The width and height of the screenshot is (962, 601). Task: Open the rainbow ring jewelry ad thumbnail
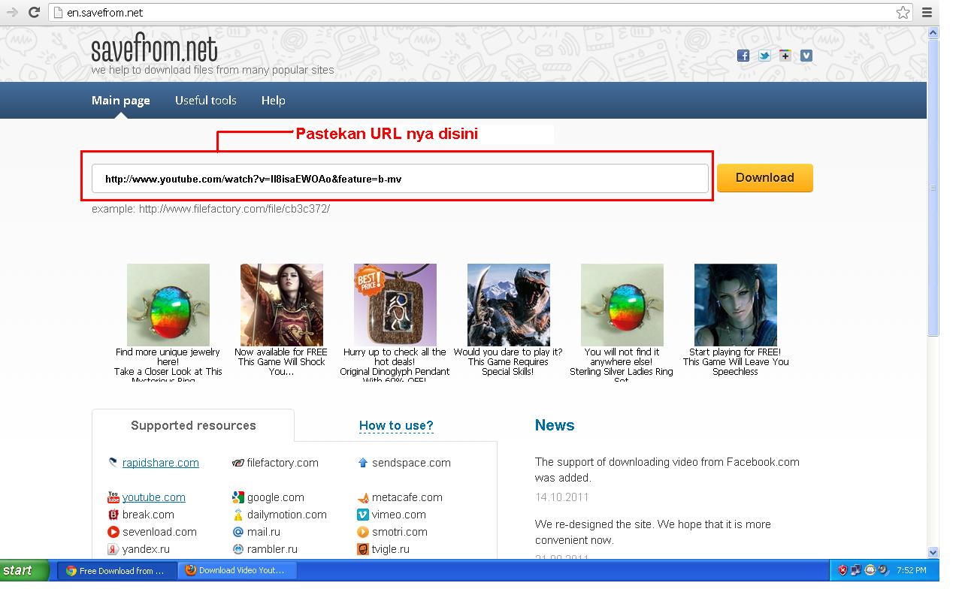(168, 305)
